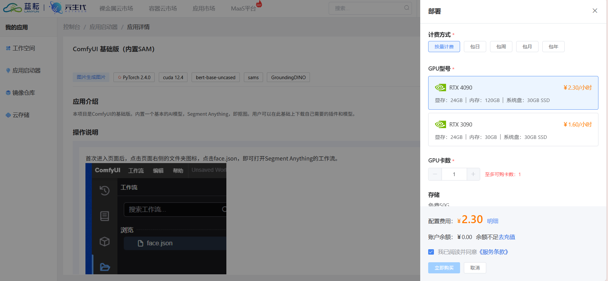Screen dimensions: 608x281
Task: Click the 至多可购卡数: 1 text
Action: click(502, 174)
